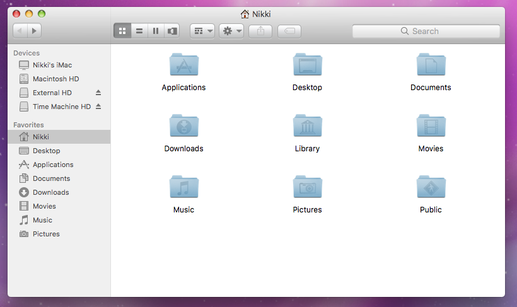Open Desktop from Favorites sidebar
This screenshot has width=517, height=307.
[59, 151]
